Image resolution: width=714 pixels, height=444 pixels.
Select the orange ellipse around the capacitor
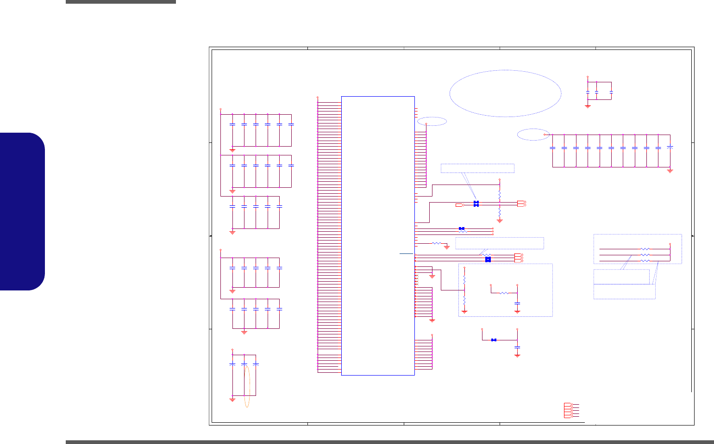[247, 386]
